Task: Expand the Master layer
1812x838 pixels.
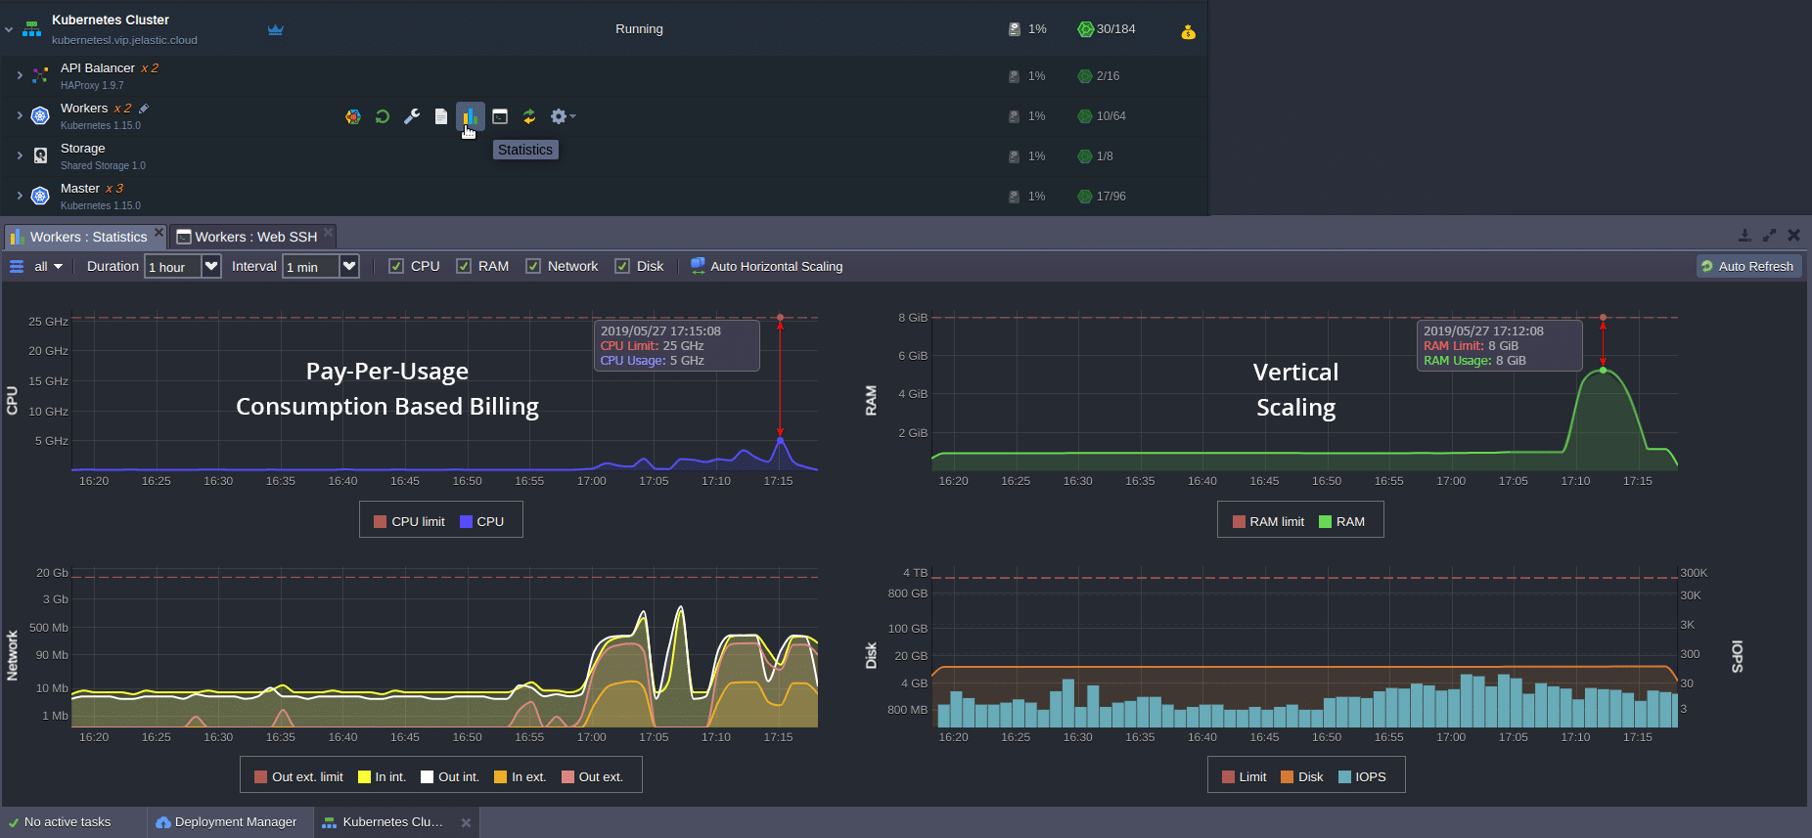Action: (x=20, y=196)
